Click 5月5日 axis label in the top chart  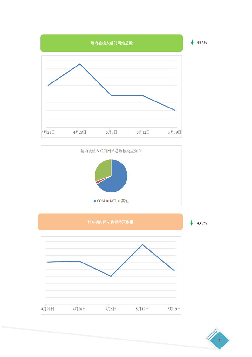[112, 132]
